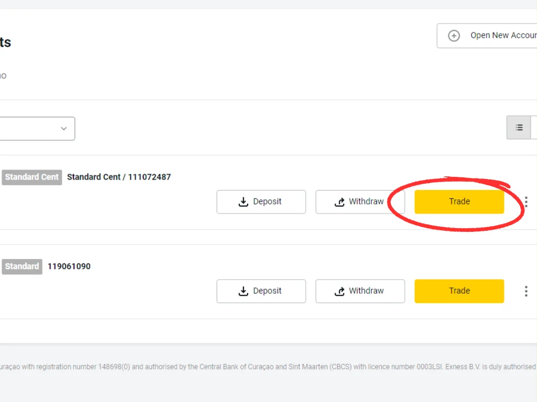Start trading with Standard account 119061090
537x402 pixels.
(x=459, y=291)
